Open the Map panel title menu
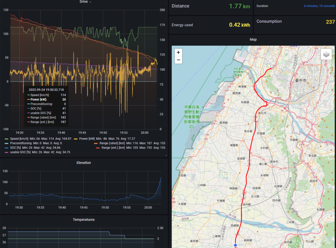The width and height of the screenshot is (336, 248). tap(253, 39)
